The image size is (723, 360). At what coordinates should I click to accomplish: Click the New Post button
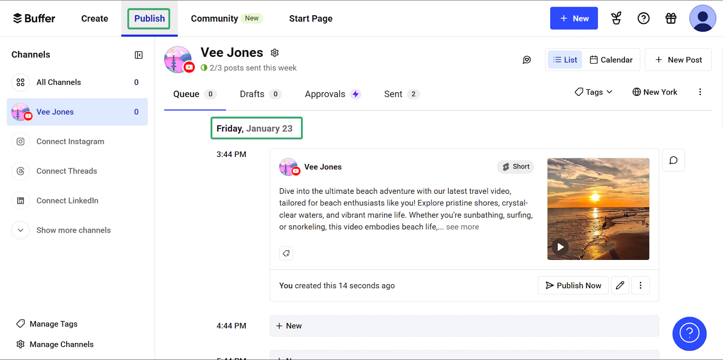point(678,60)
